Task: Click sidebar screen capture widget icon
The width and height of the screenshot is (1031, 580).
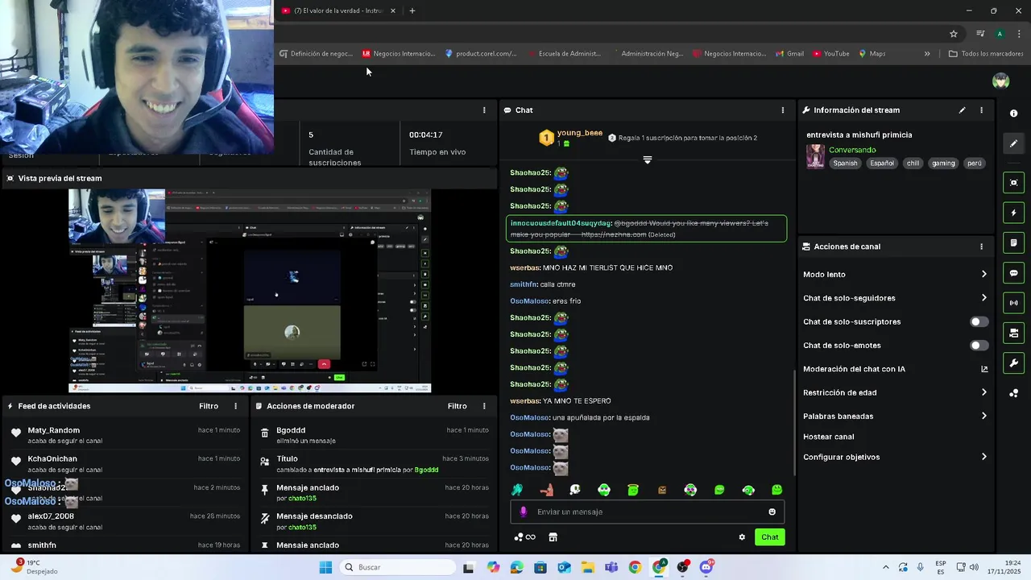Action: pos(1014,183)
